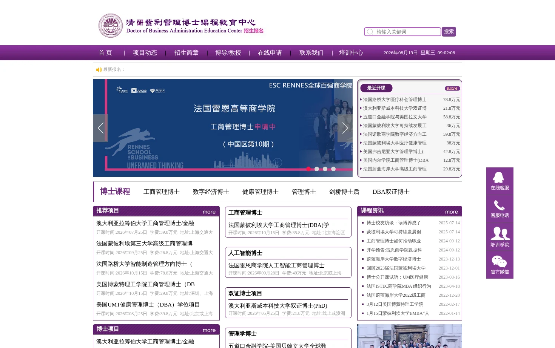Viewport: 555px width, 348px height.
Task: Click the group photo thumbnail below 课程资讯
Action: pyautogui.click(x=410, y=336)
